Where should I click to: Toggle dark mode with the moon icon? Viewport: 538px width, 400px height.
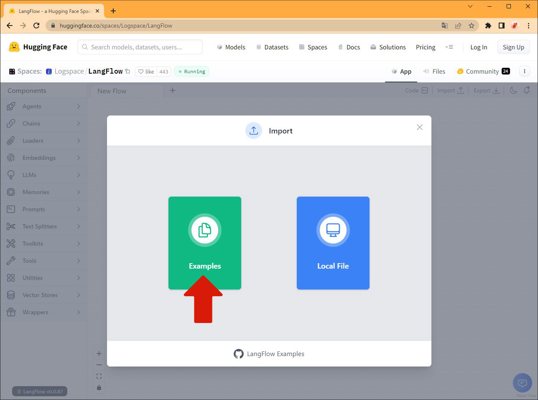pyautogui.click(x=513, y=90)
